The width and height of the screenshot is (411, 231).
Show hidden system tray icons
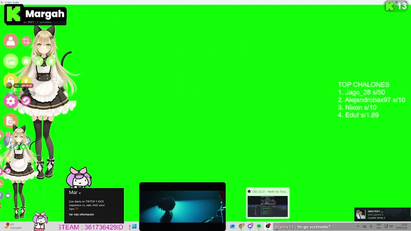click(358, 227)
